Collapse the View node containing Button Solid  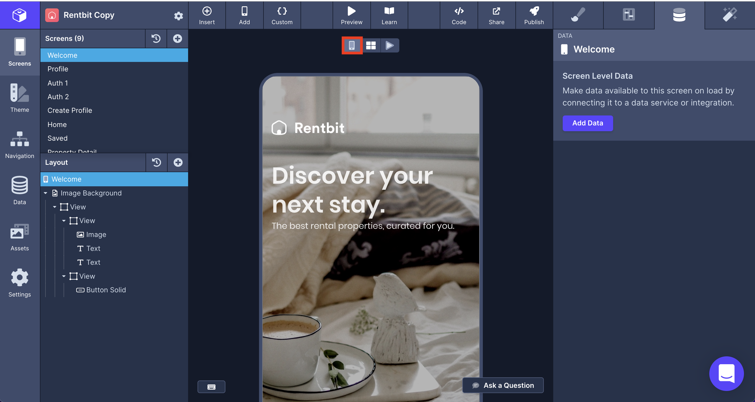(64, 276)
